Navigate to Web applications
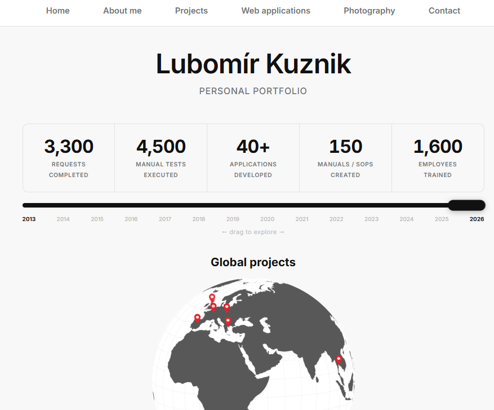 (x=275, y=11)
